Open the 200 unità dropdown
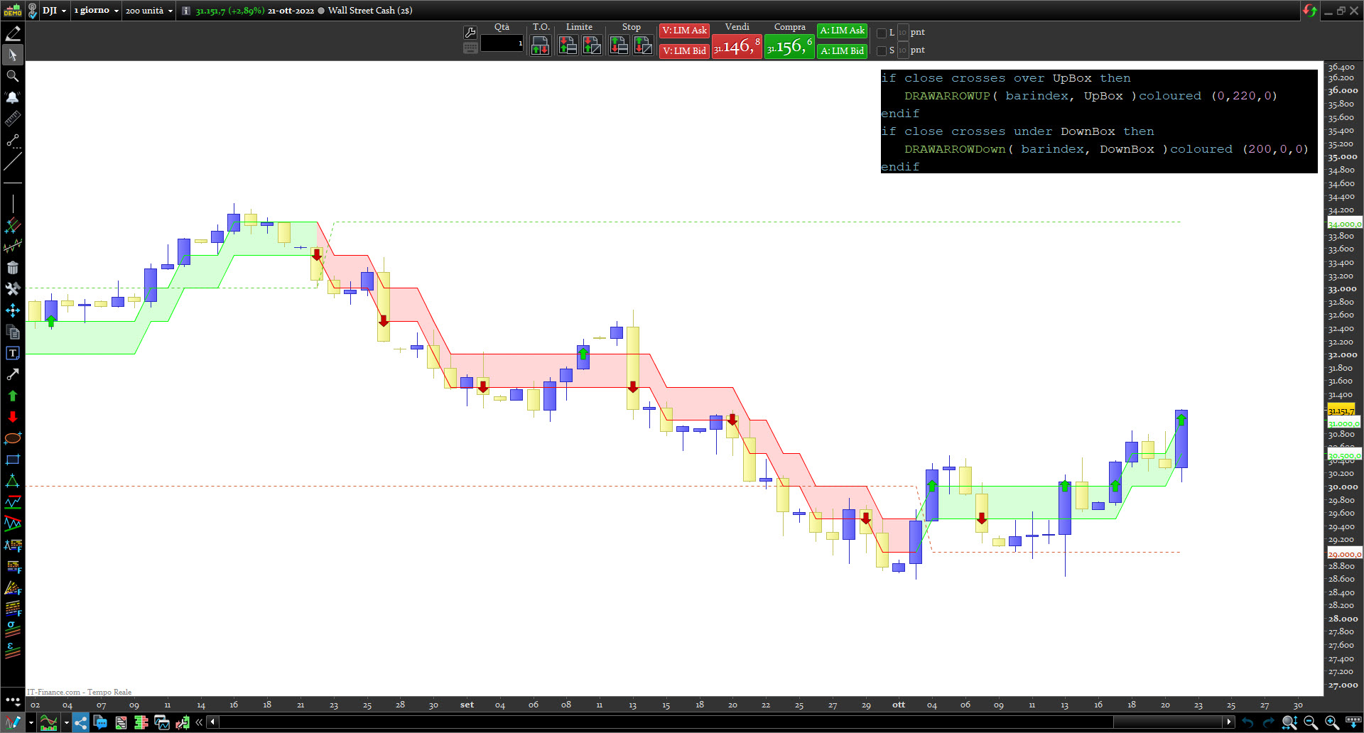 pos(149,11)
